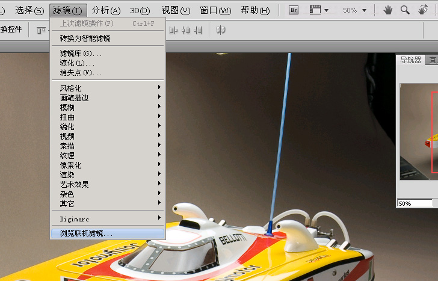Screen dimensions: 438x281
Task: Expand the 视频 submenu
Action: point(107,137)
